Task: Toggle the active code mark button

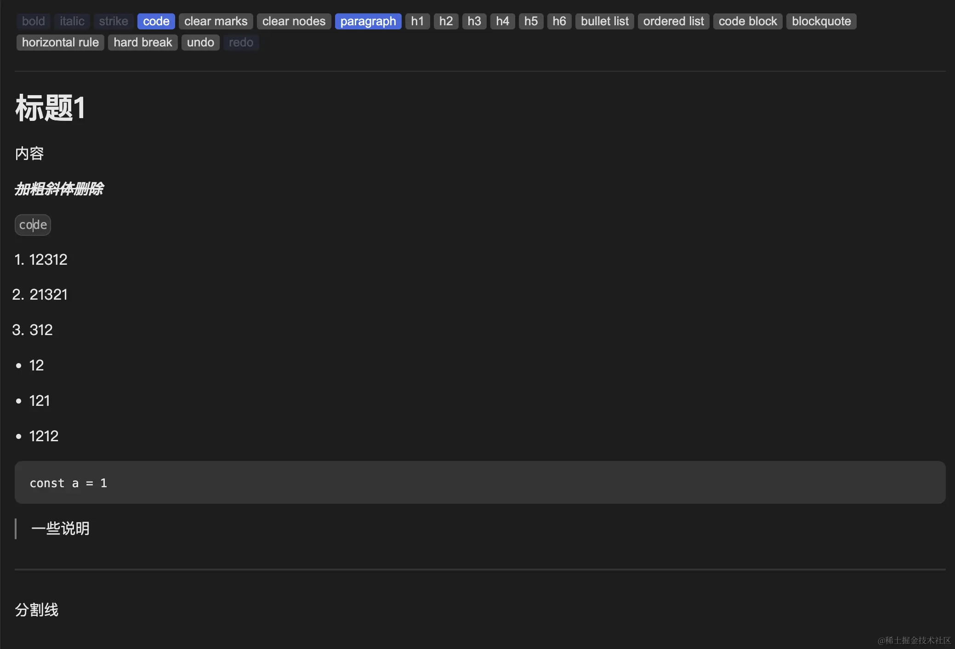Action: point(156,21)
